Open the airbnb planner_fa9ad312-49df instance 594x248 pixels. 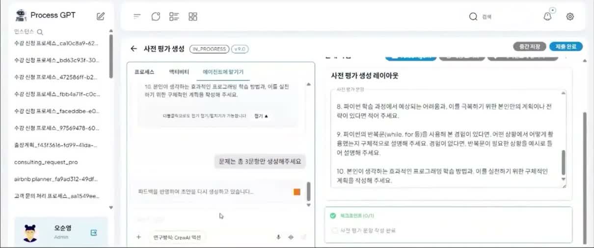(57, 179)
